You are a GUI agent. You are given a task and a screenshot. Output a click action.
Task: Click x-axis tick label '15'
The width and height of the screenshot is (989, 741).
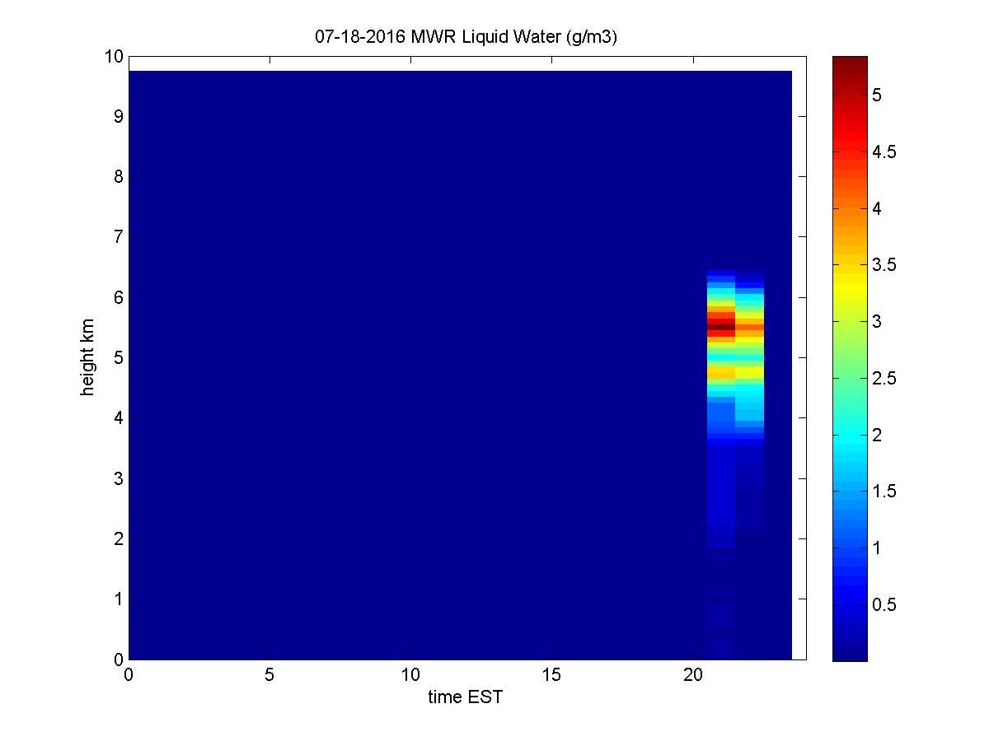pos(551,674)
